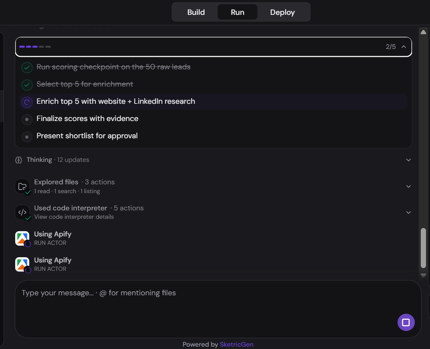Toggle the Select top 5 checkmark
Screen dimensions: 430x349
pos(27,85)
